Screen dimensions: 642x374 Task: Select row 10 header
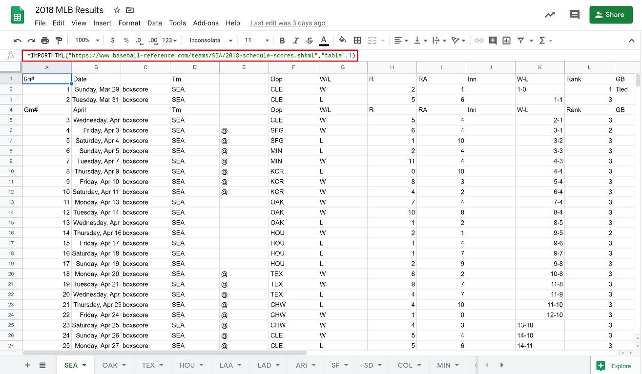[x=11, y=171]
